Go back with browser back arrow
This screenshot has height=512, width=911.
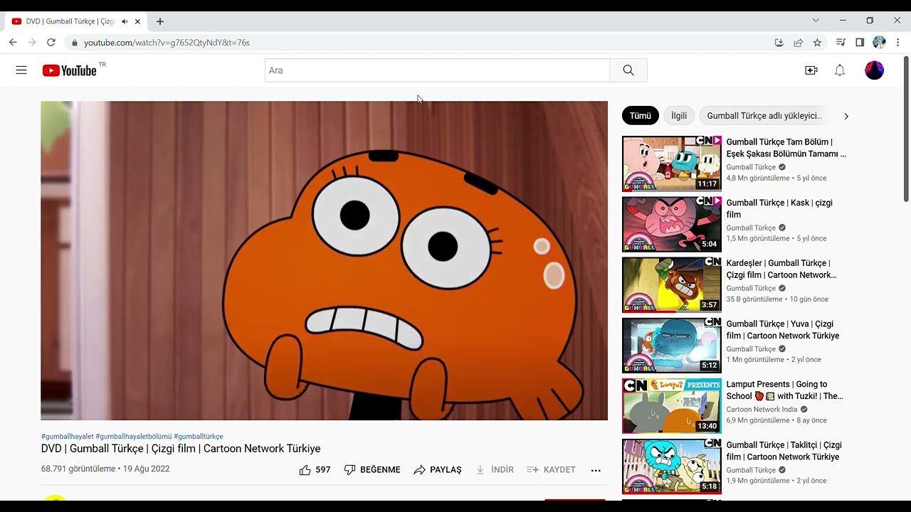13,43
